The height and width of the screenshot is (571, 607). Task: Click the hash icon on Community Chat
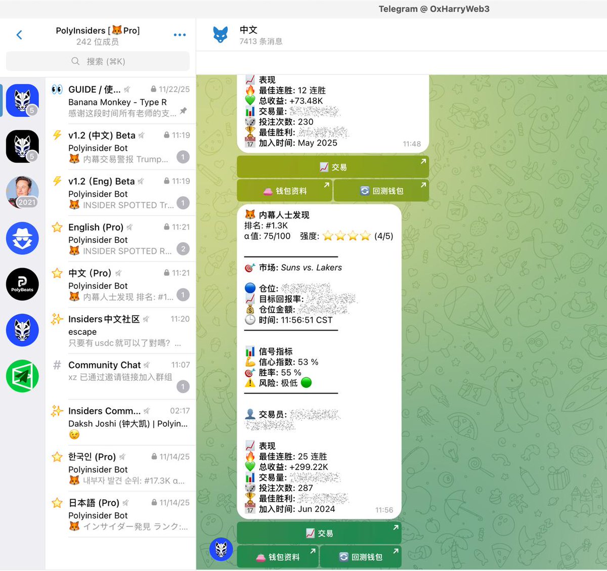(57, 365)
